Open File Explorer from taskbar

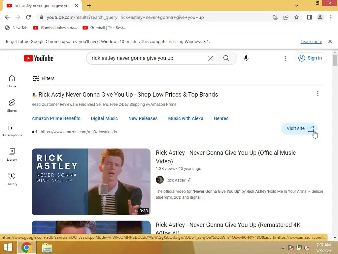click(47, 247)
